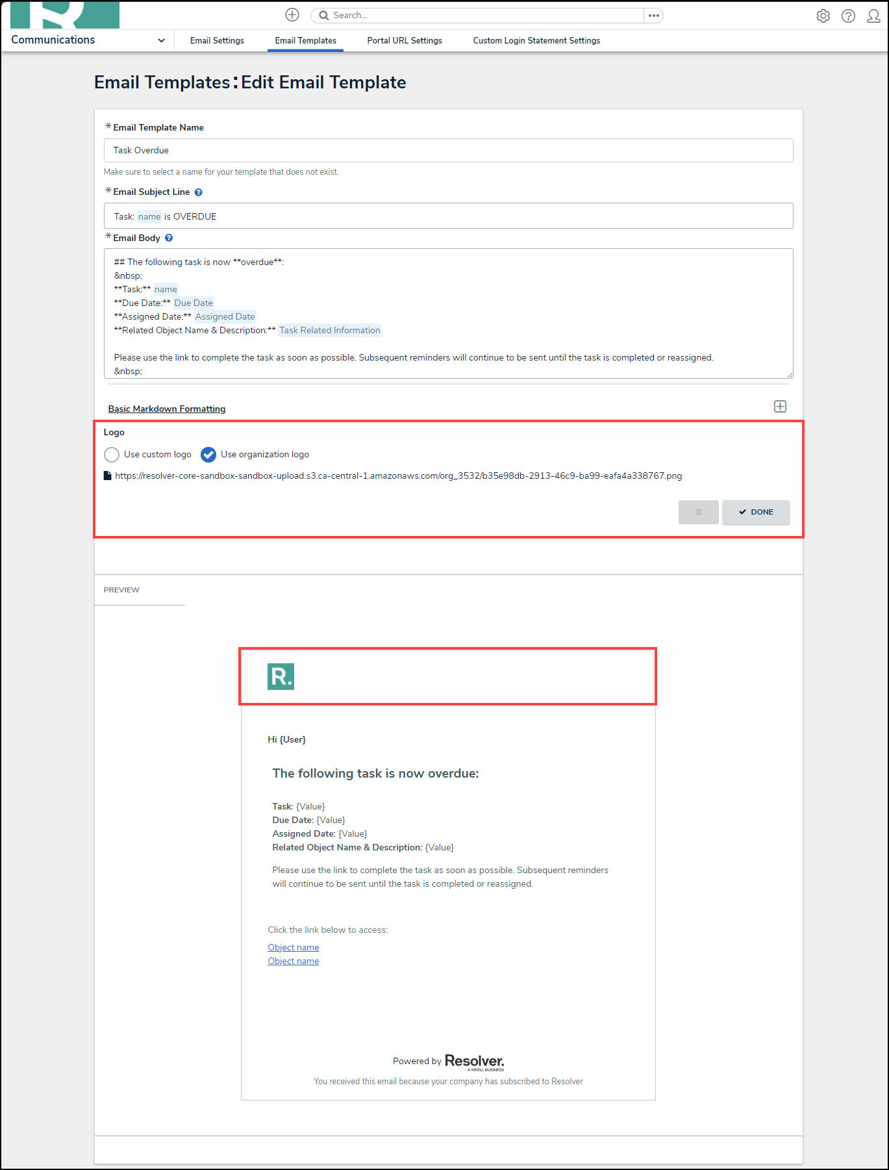This screenshot has height=1170, width=889.
Task: Click the 'You received this email' footer text
Action: tap(448, 1082)
